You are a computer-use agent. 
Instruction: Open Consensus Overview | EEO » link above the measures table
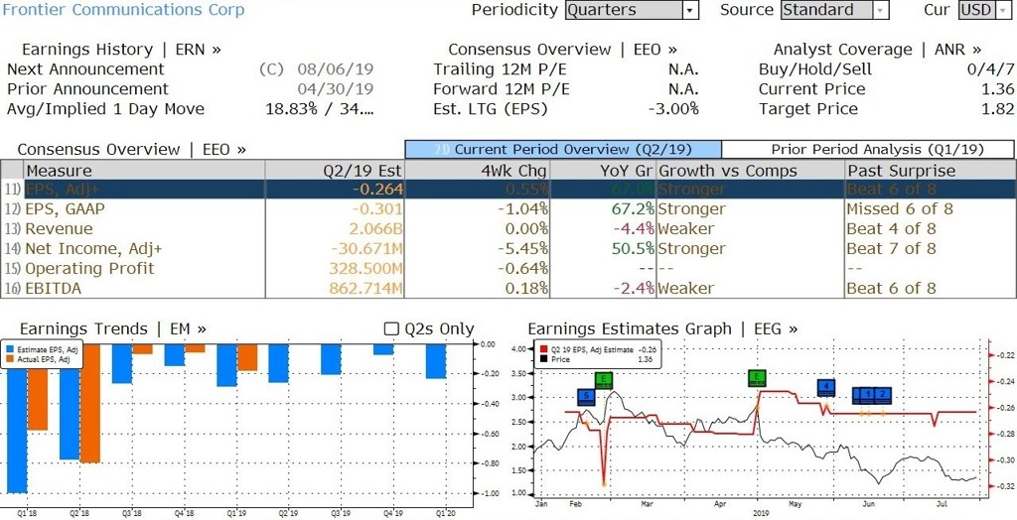click(x=132, y=149)
